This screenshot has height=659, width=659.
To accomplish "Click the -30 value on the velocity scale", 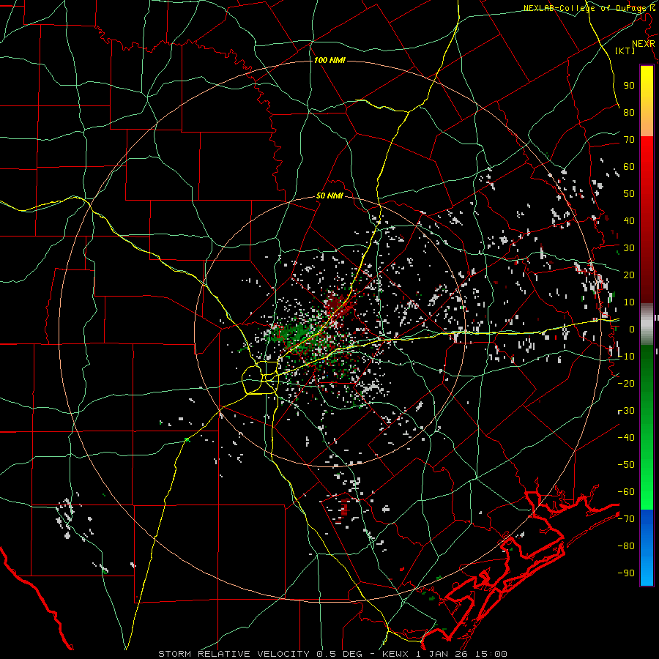I will click(x=626, y=411).
